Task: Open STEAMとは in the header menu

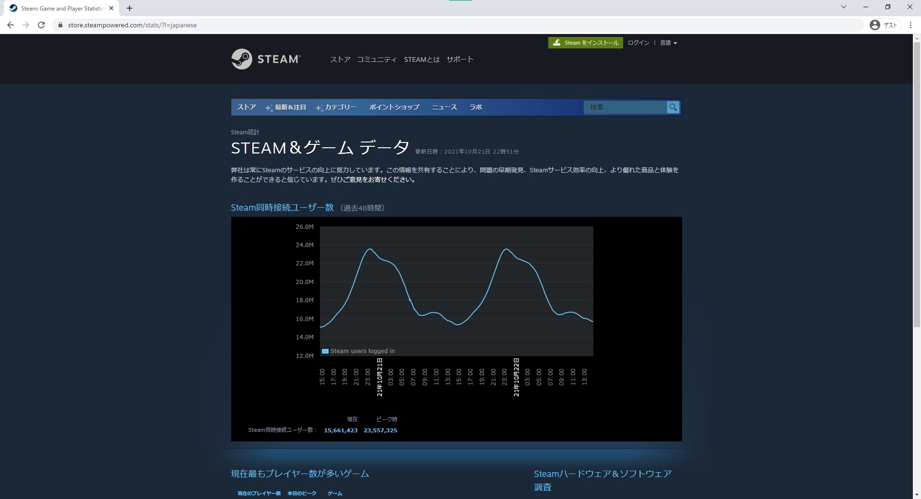Action: tap(422, 59)
